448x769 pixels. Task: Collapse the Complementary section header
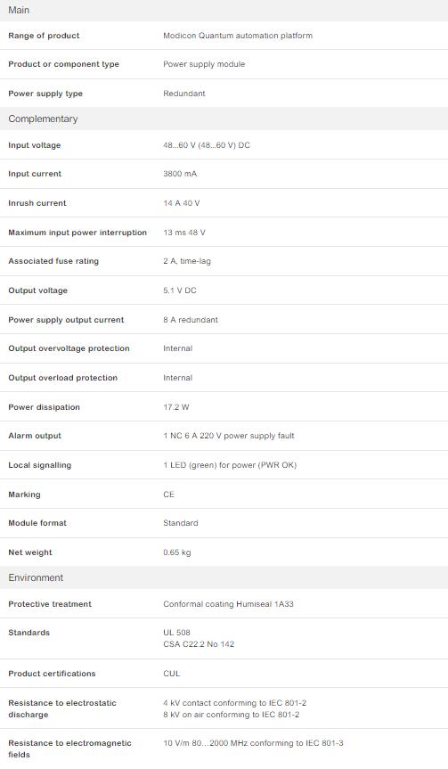pos(224,119)
